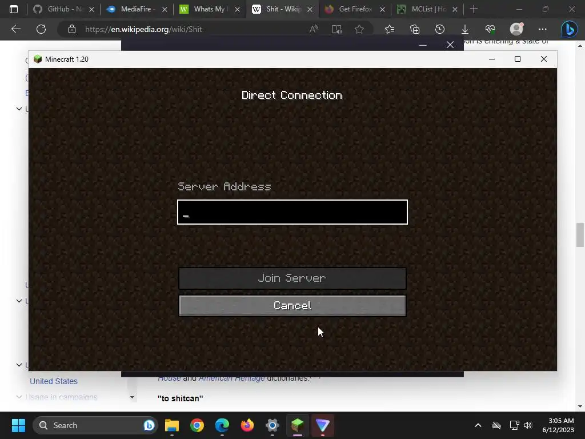
Task: Open Immersive Reader icon
Action: [336, 29]
